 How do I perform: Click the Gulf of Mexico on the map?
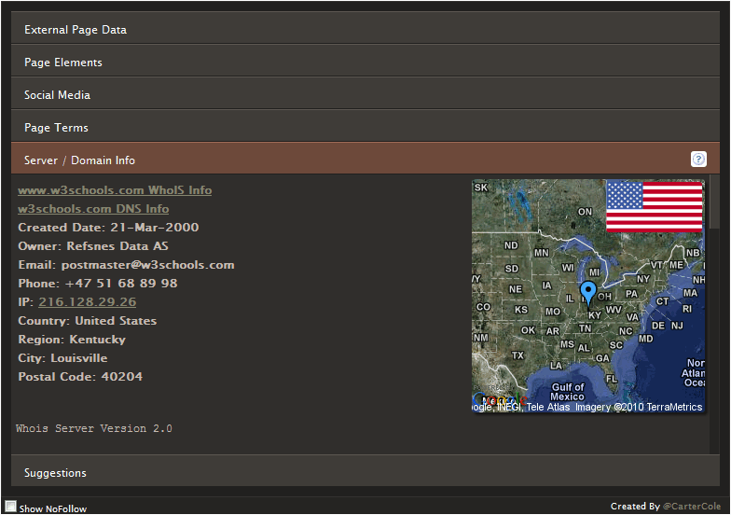click(x=567, y=392)
